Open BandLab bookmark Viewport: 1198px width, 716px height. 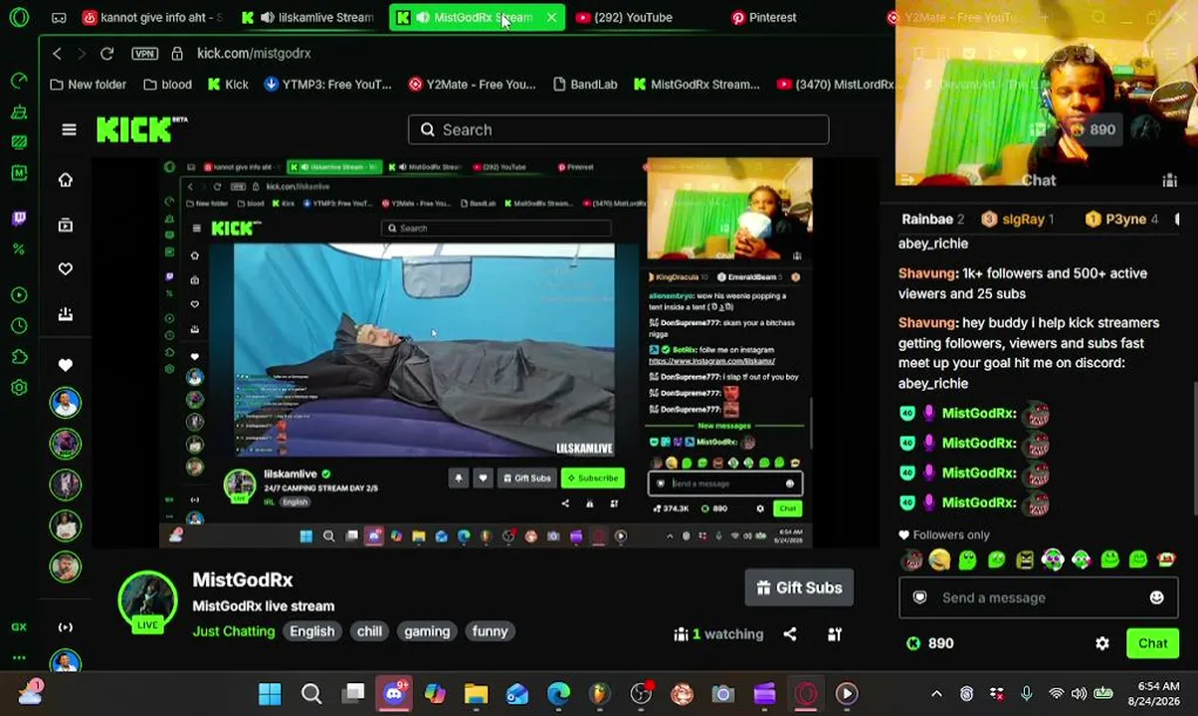tap(584, 85)
